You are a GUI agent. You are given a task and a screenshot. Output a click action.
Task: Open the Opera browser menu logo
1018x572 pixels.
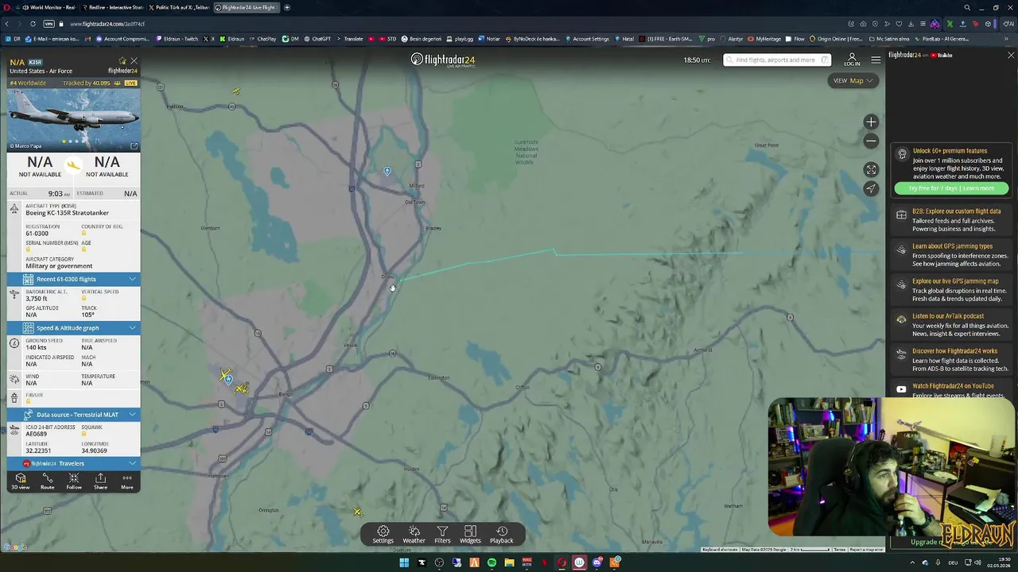5,7
